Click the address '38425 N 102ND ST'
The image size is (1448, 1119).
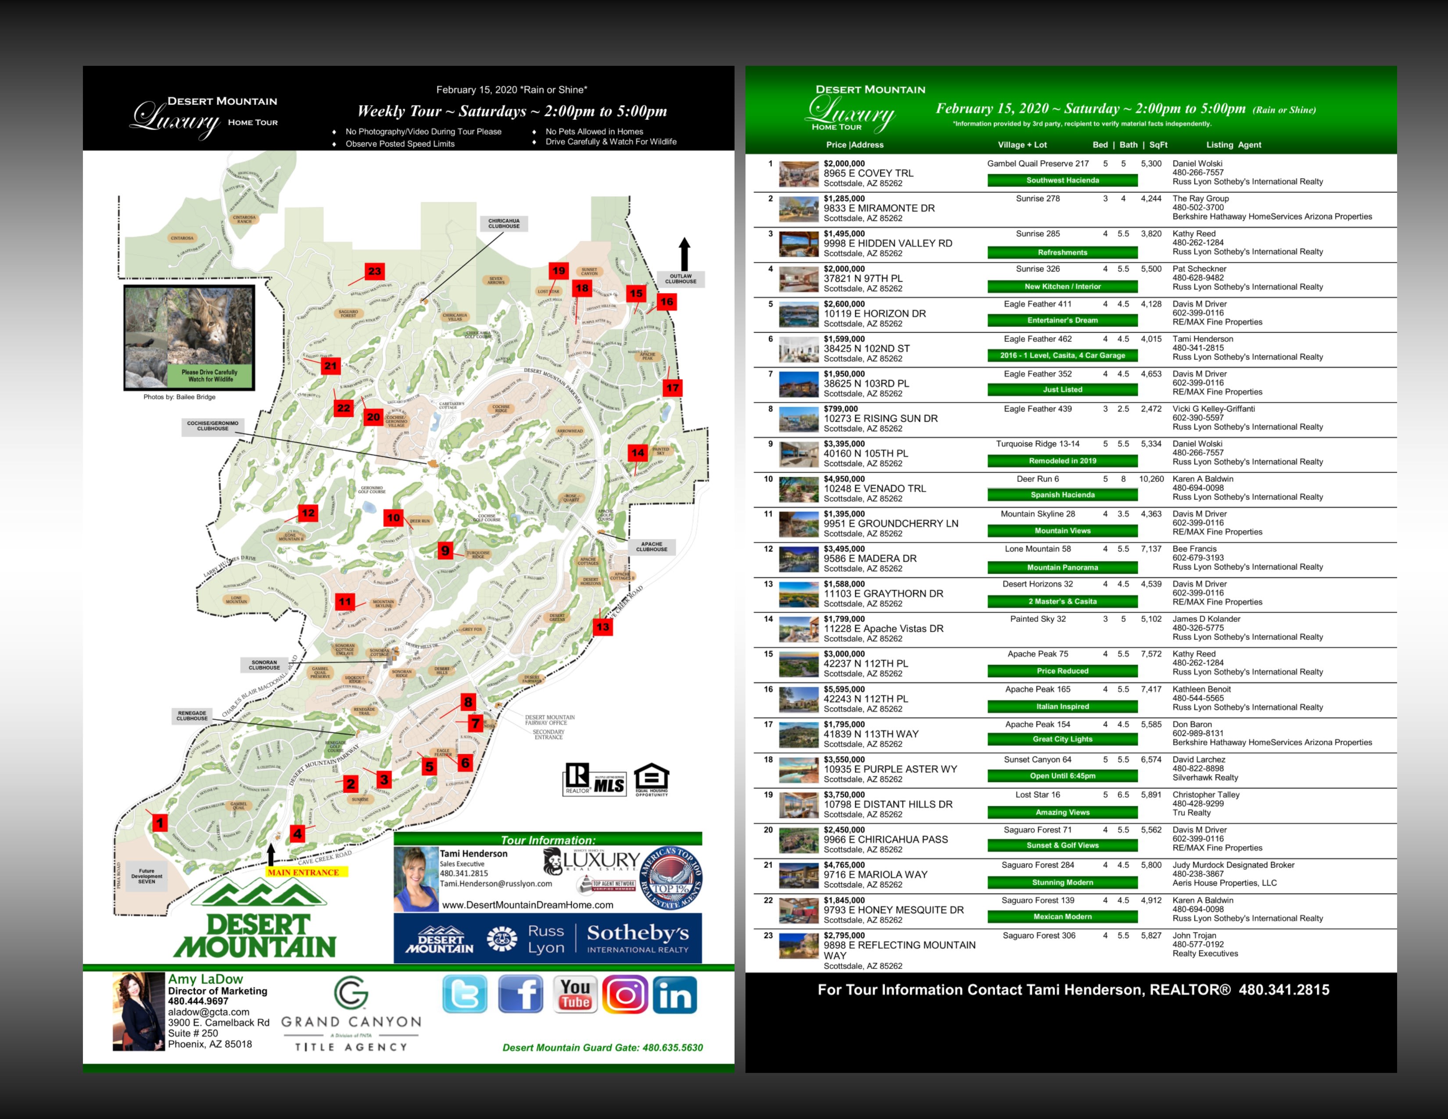[867, 349]
